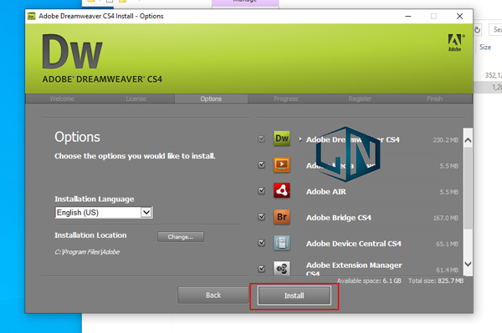The image size is (502, 333).
Task: Click the Adobe Extension Manager icon
Action: (x=282, y=269)
